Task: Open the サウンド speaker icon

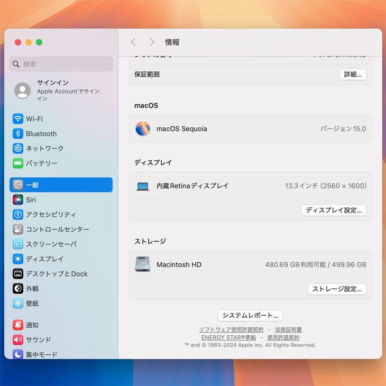Action: (18, 340)
